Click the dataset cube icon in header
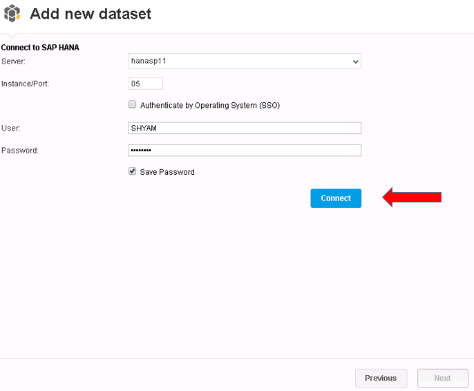 point(12,13)
